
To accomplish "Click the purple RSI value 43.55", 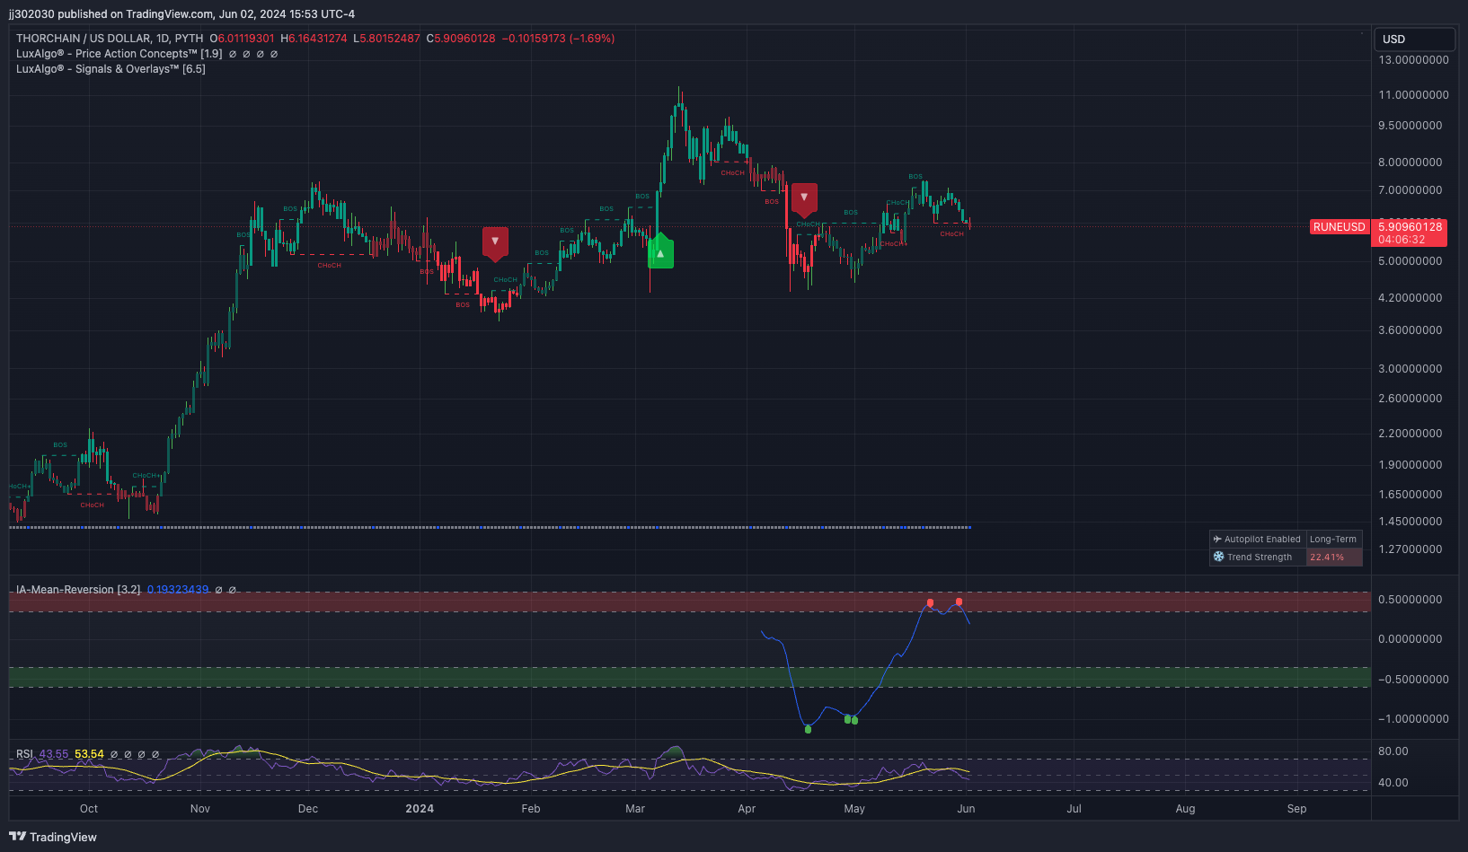I will coord(54,754).
